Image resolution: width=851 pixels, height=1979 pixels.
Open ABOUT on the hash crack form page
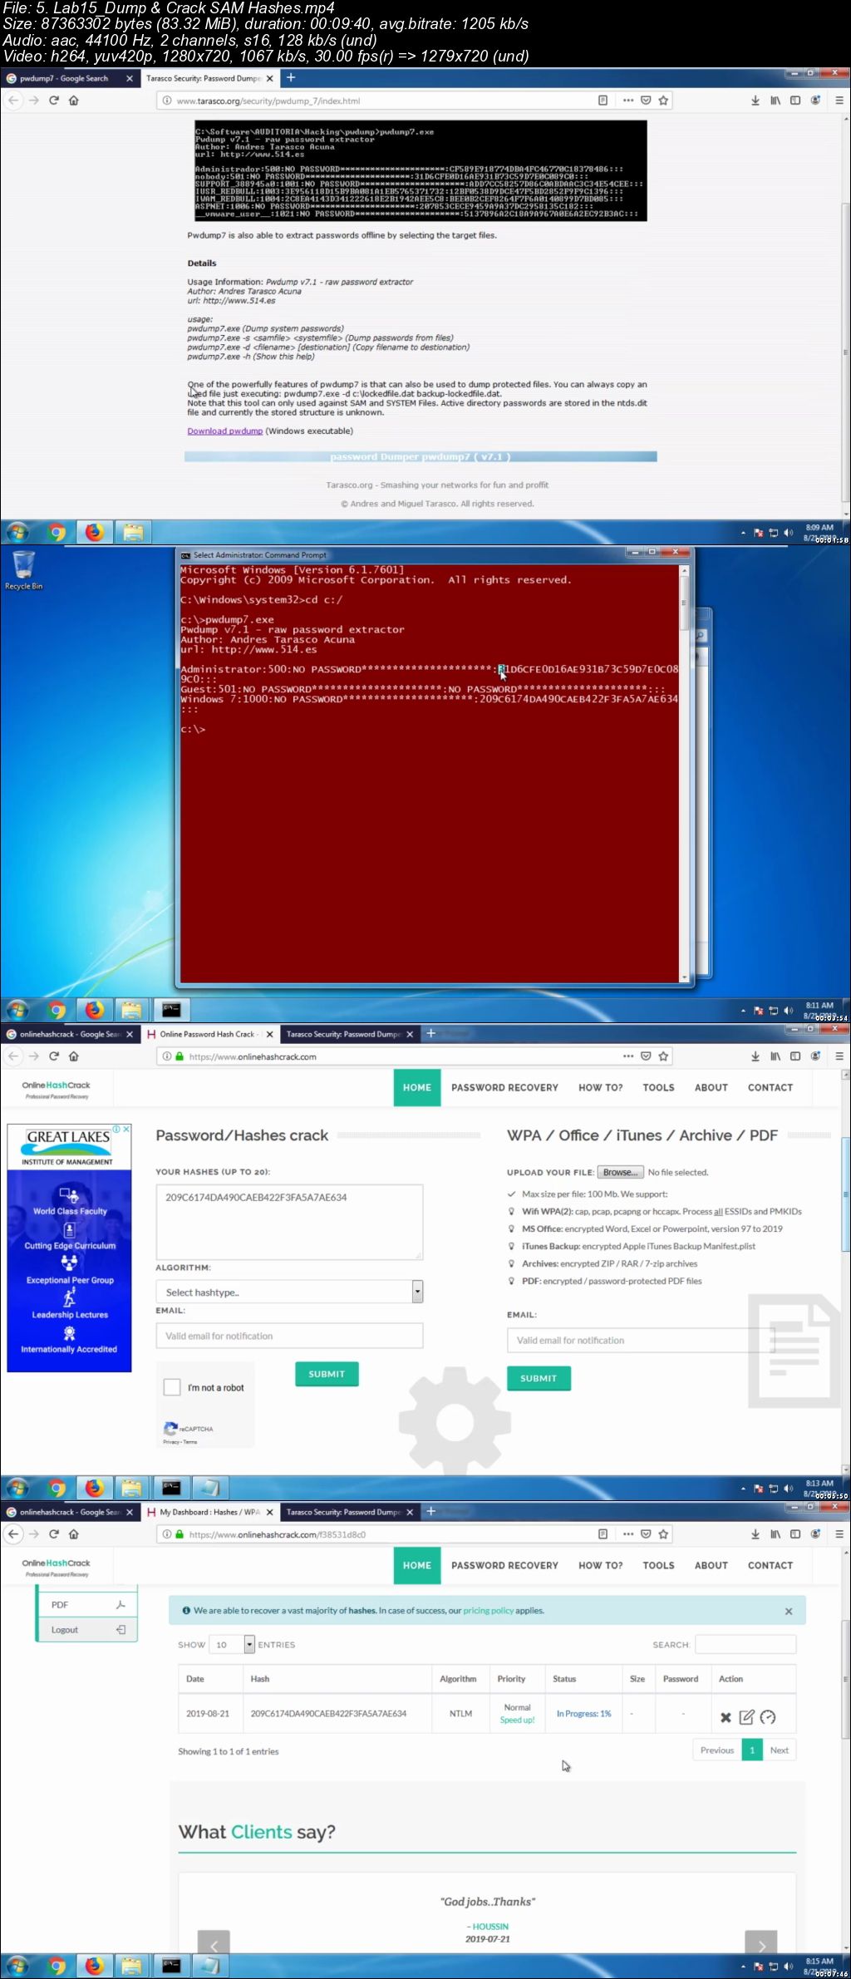(711, 1087)
